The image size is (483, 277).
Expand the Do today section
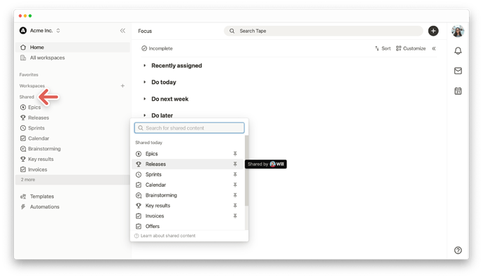[x=144, y=82]
